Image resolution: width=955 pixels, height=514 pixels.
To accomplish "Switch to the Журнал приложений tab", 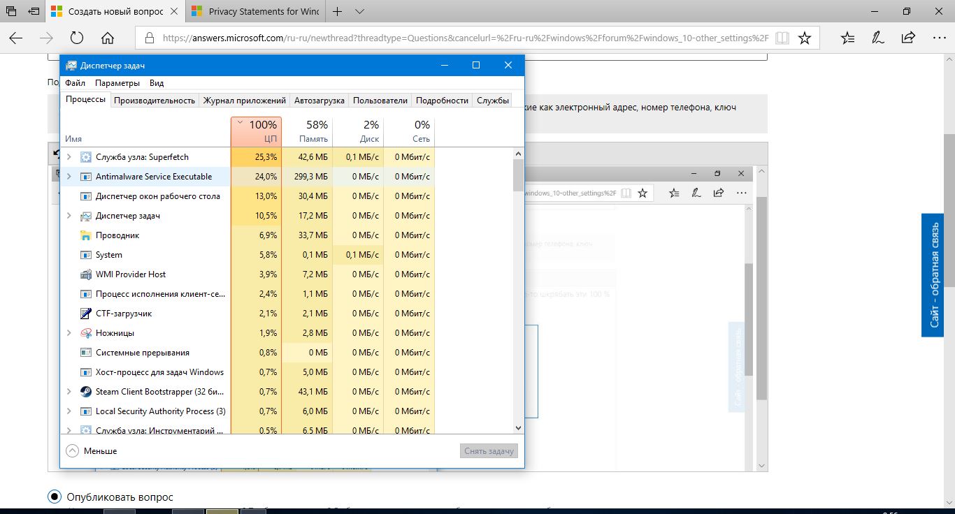I will pos(245,101).
